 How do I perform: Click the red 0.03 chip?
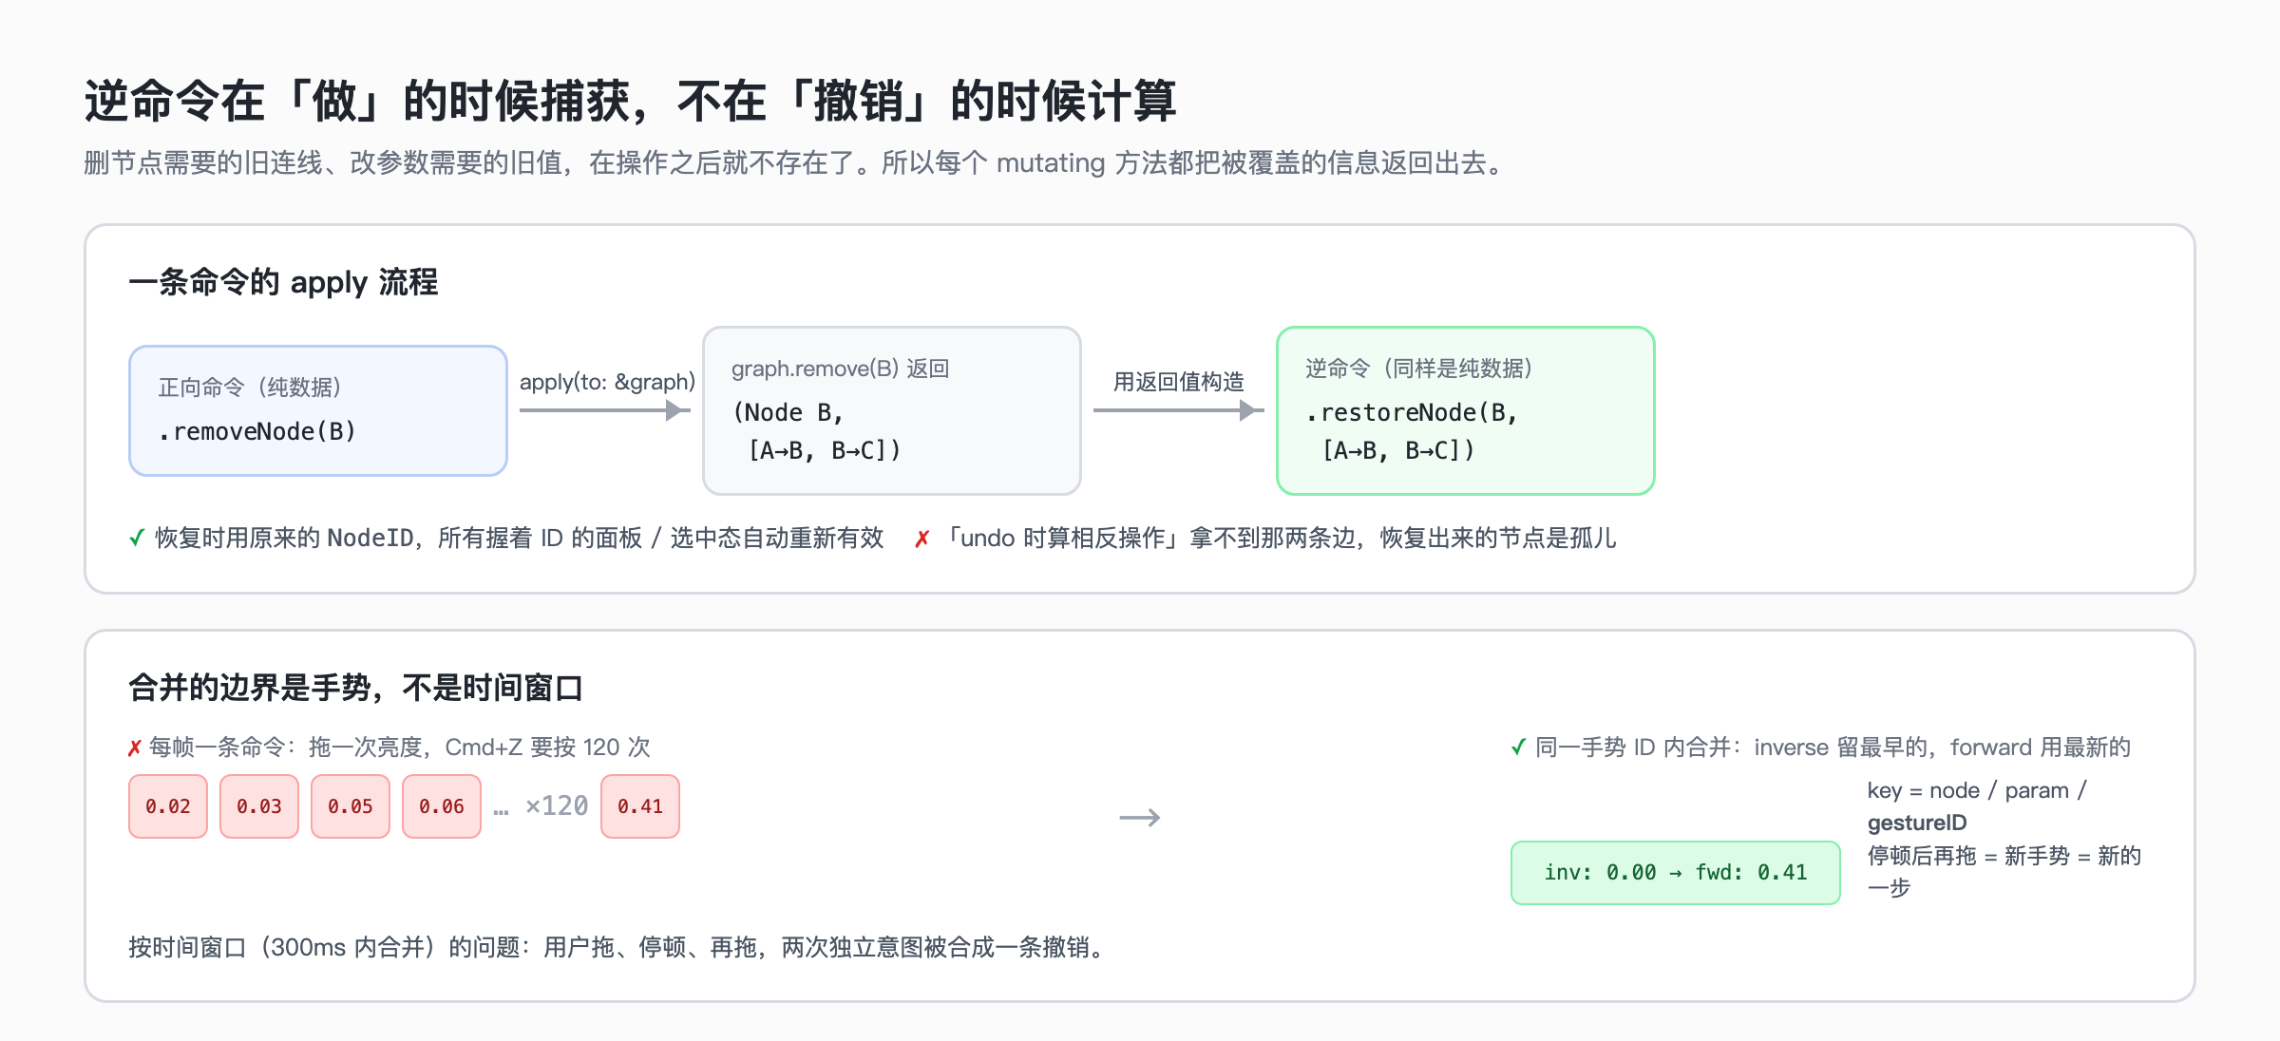[259, 806]
